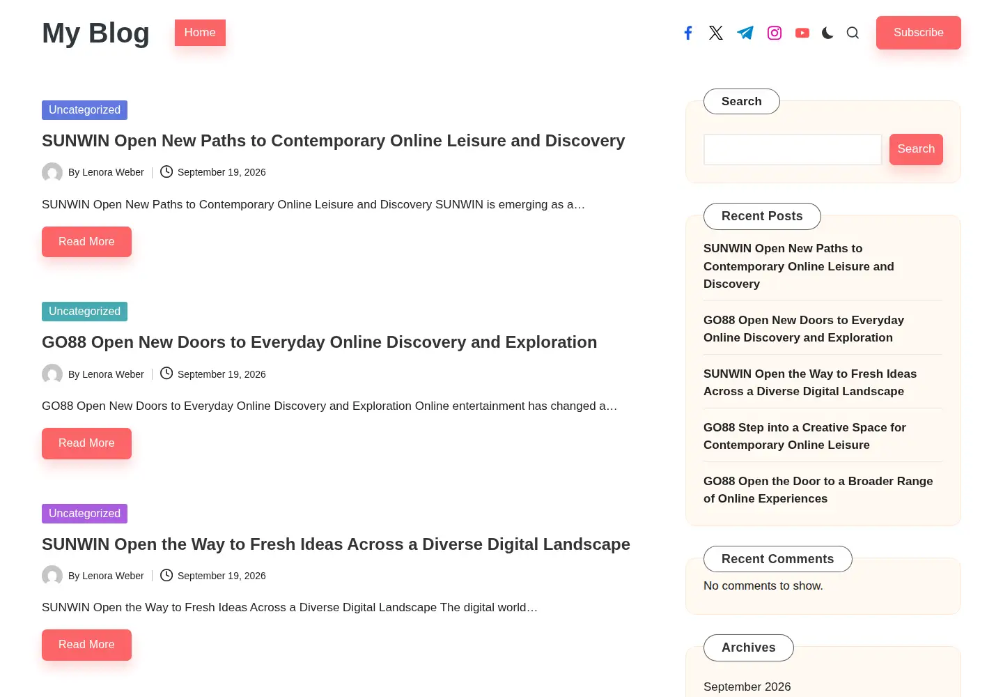Screen dimensions: 1003x697
Task: Open the Telegram social icon
Action: [745, 33]
